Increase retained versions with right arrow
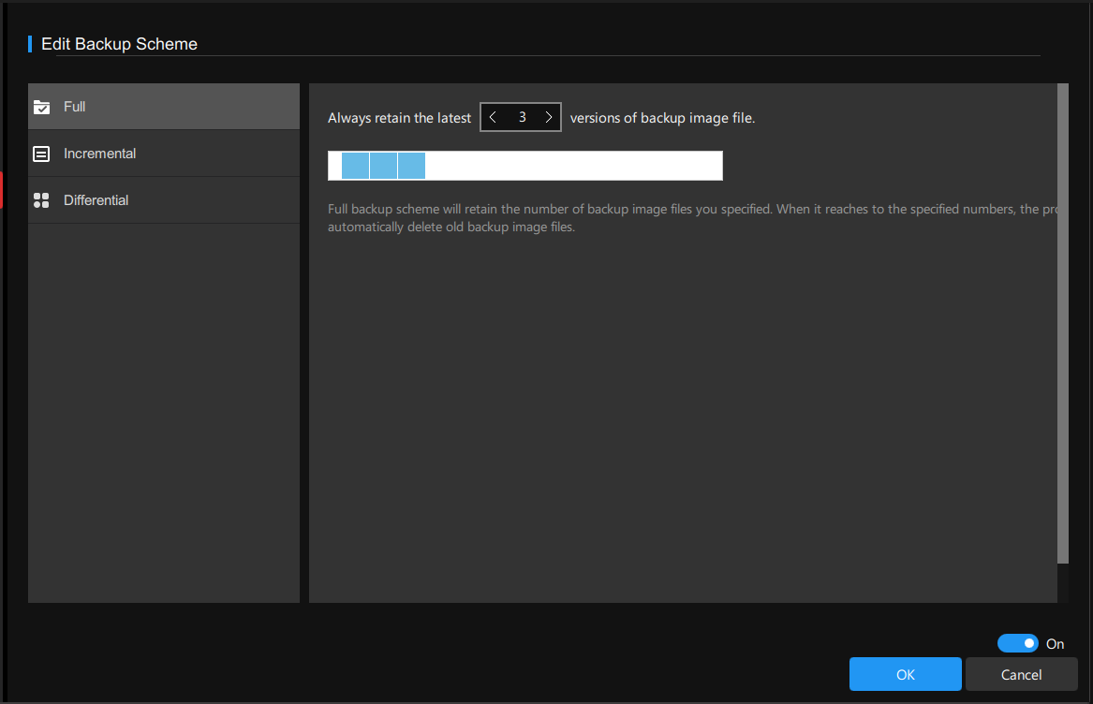The height and width of the screenshot is (704, 1093). [549, 117]
